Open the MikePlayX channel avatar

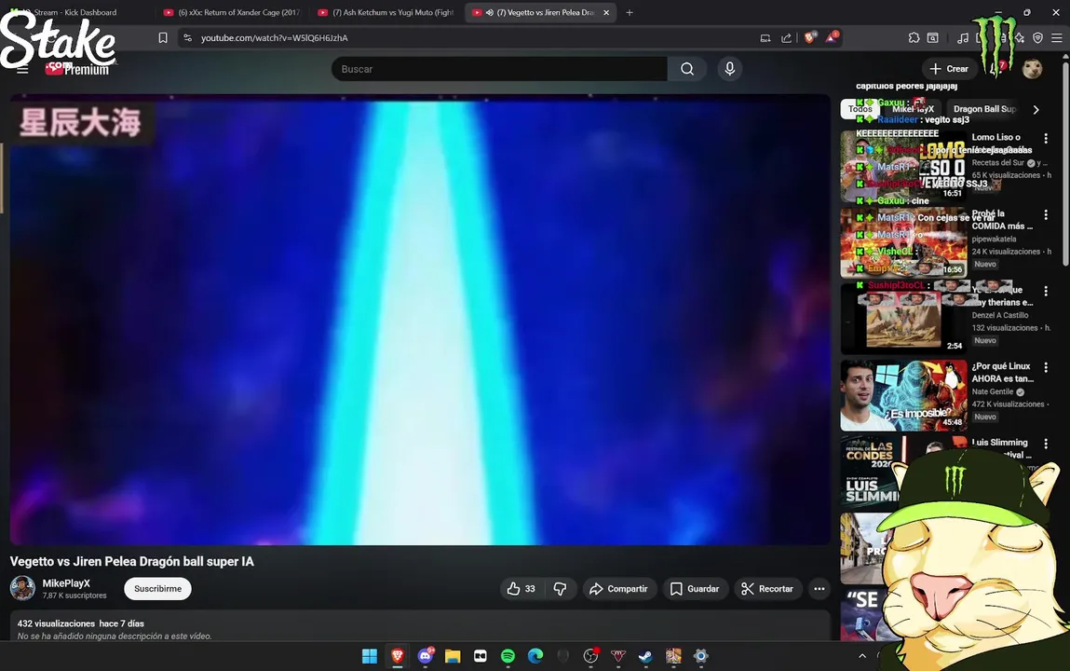pyautogui.click(x=22, y=588)
